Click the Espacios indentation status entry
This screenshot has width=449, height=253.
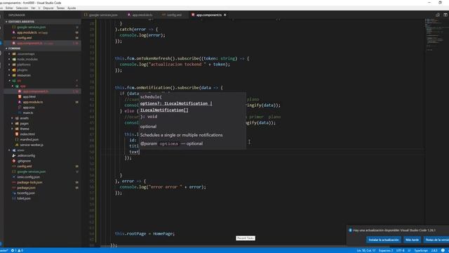tap(386, 251)
